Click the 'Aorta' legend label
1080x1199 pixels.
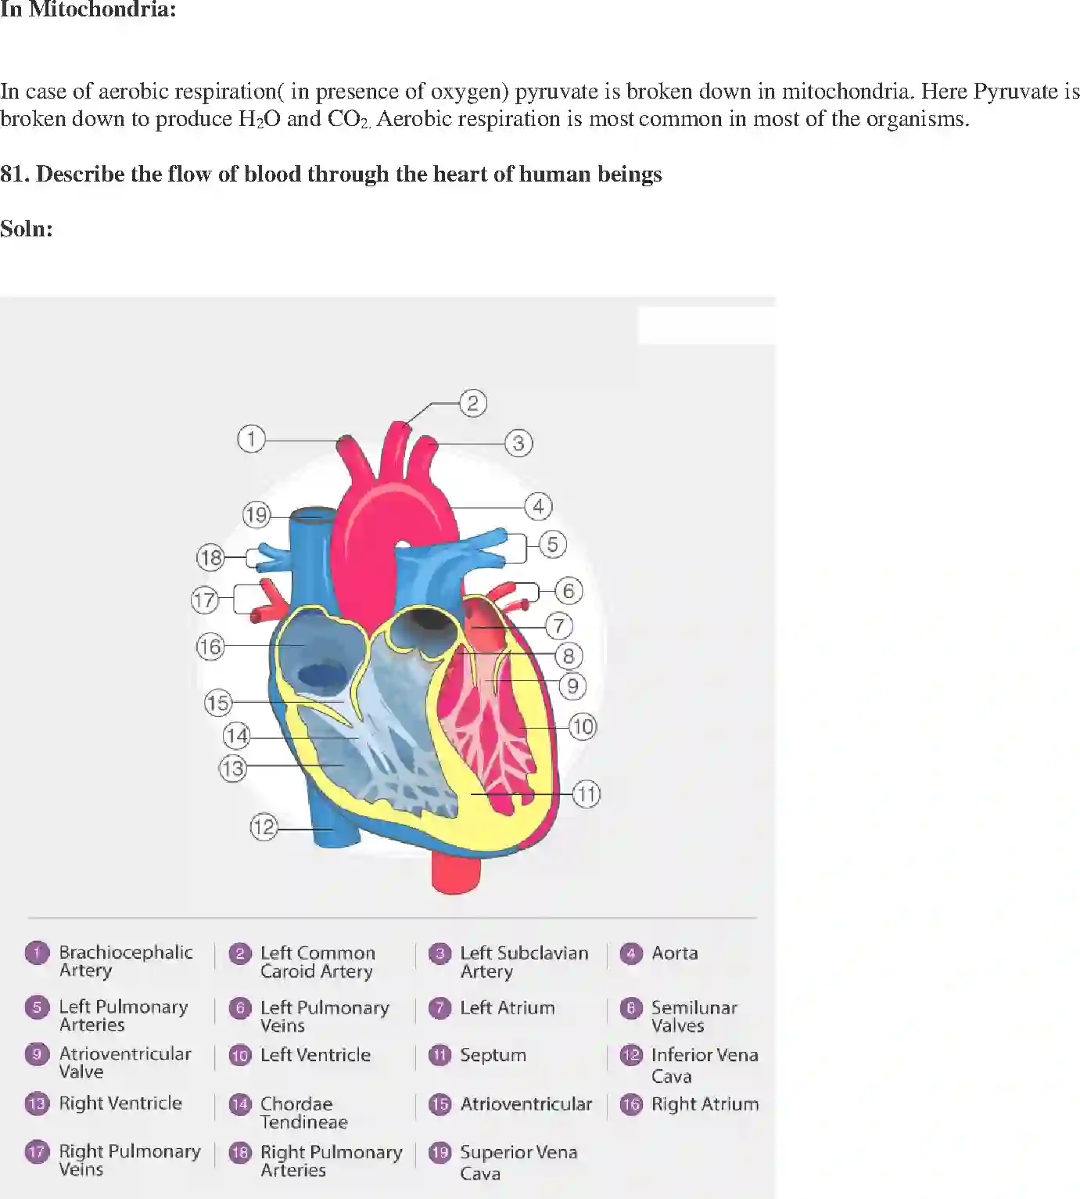click(x=674, y=953)
